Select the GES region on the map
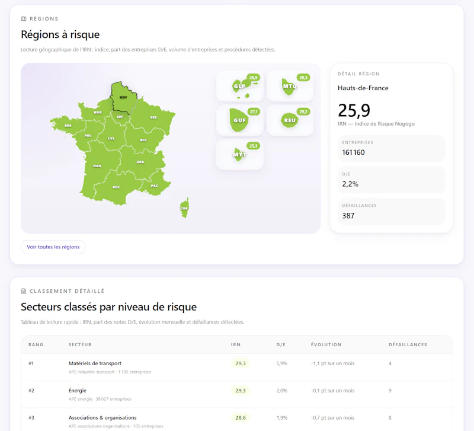474x431 pixels. pos(153,117)
